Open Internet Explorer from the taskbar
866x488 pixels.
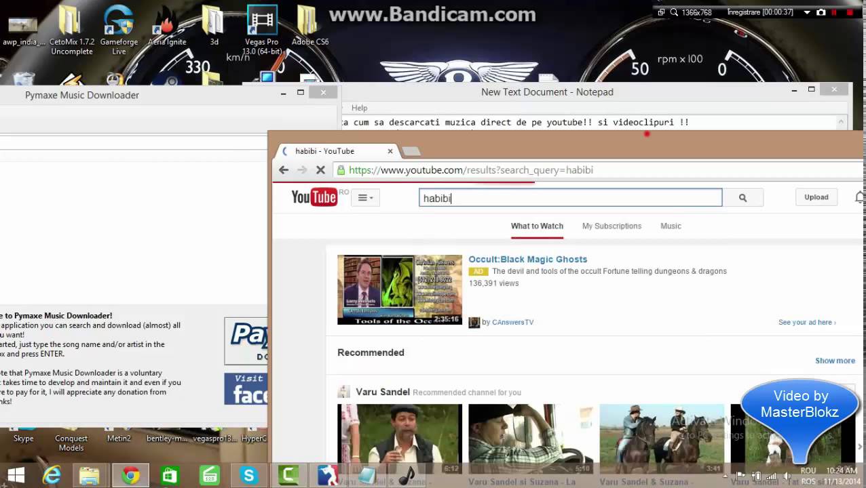click(52, 475)
